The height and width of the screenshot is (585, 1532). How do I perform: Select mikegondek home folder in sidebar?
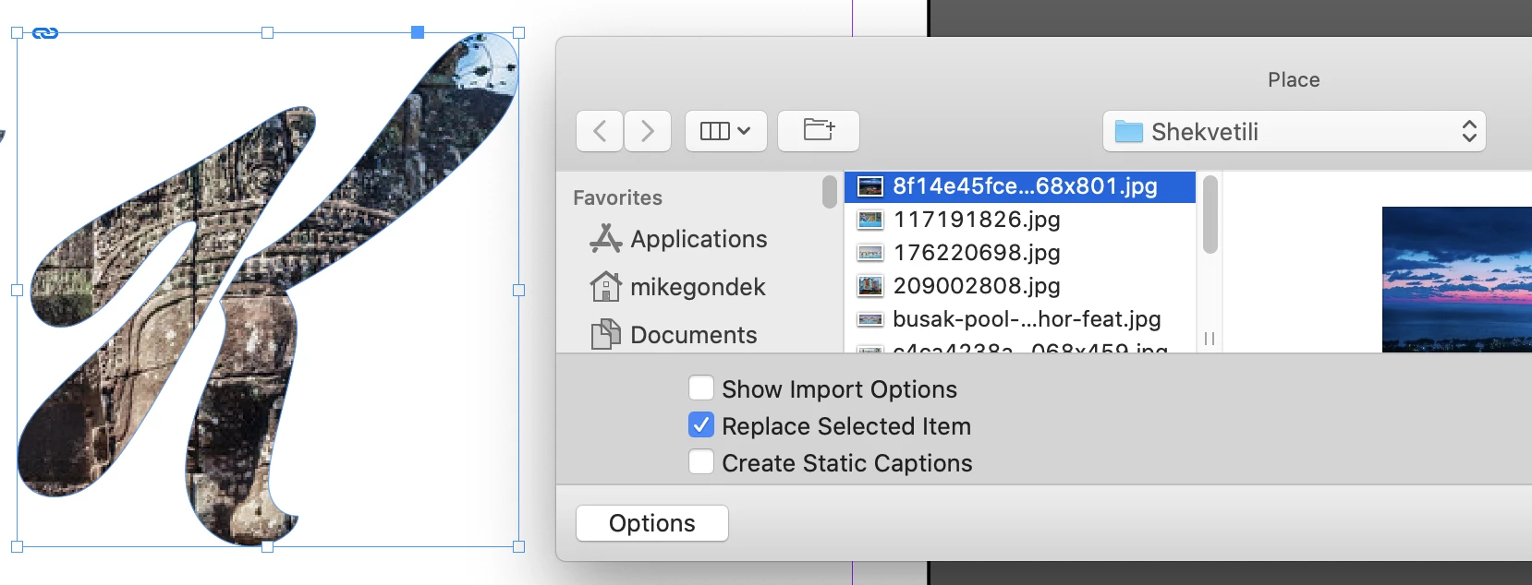698,287
